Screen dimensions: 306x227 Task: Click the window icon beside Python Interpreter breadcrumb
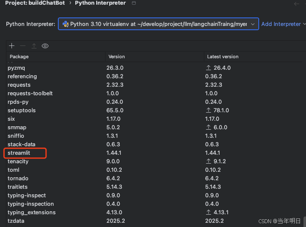tap(134, 3)
